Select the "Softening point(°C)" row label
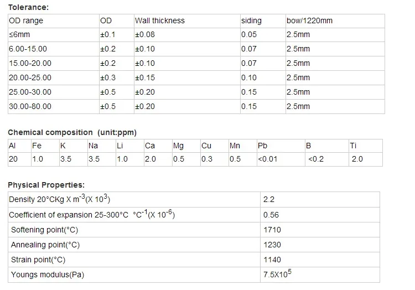Viewport: 415px width, 290px height. [x=45, y=230]
